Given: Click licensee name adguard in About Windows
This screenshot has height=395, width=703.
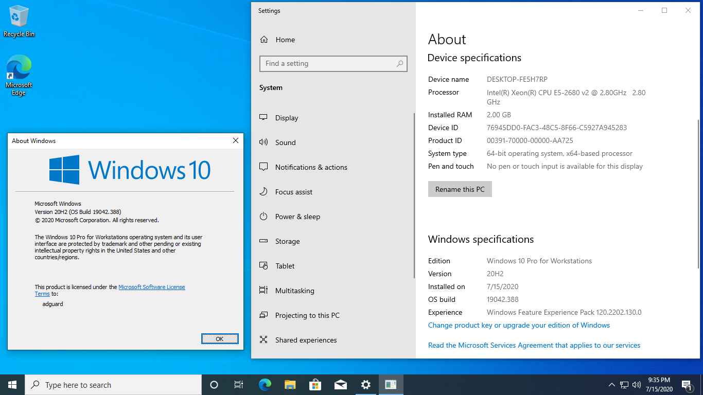Looking at the screenshot, I should click(52, 304).
